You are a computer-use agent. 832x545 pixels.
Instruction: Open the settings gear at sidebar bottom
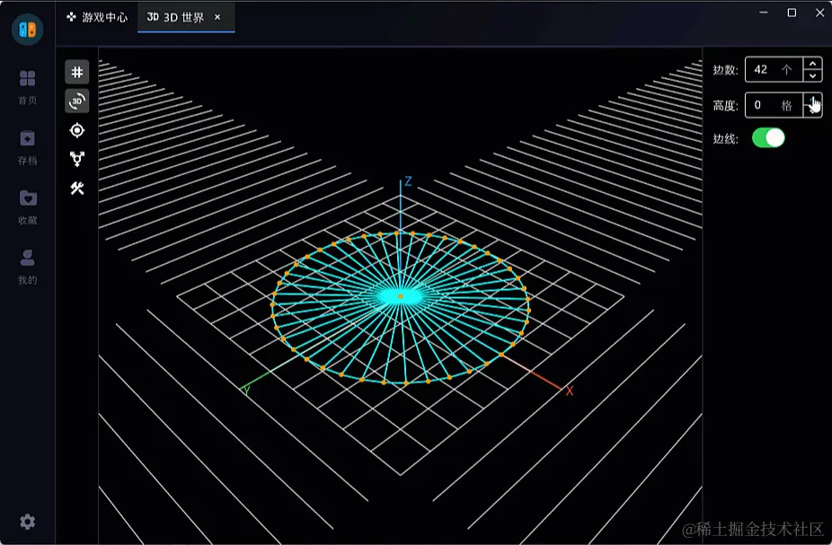[x=28, y=522]
